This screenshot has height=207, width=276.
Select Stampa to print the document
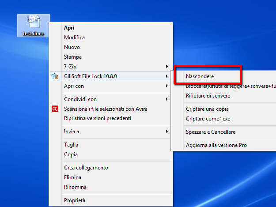(x=72, y=57)
